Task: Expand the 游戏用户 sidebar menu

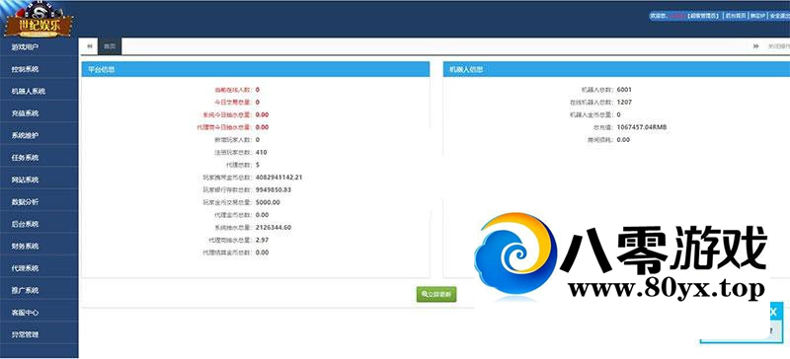Action: (39, 46)
